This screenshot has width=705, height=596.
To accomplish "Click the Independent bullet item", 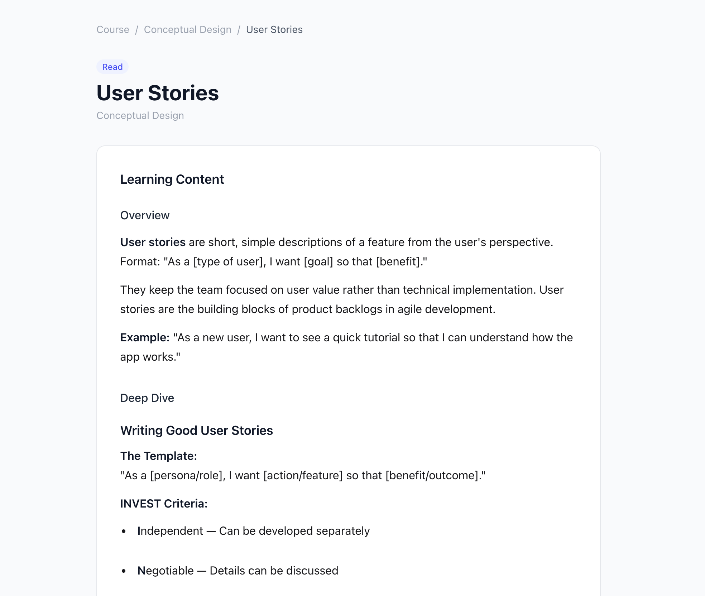I will click(x=253, y=531).
